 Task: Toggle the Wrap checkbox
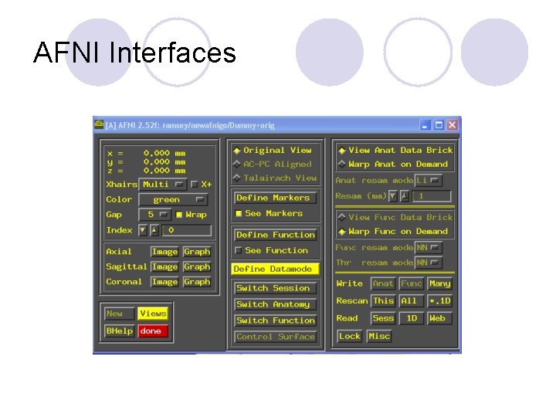(179, 215)
